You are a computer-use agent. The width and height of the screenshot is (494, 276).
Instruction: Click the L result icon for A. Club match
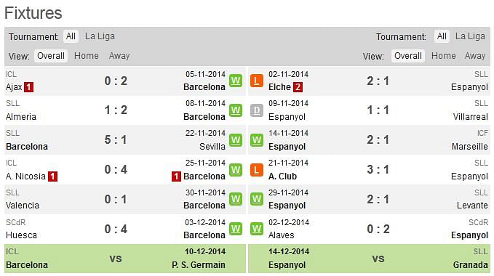(x=257, y=170)
